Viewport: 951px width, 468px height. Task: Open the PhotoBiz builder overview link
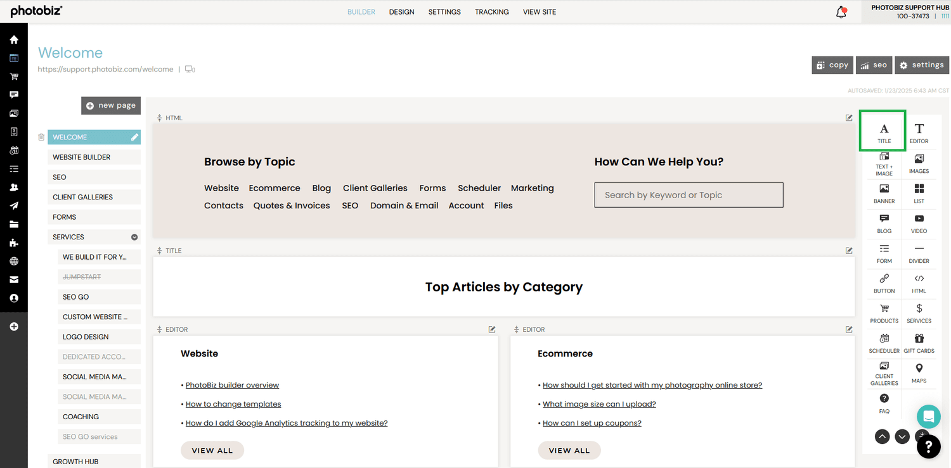[232, 385]
